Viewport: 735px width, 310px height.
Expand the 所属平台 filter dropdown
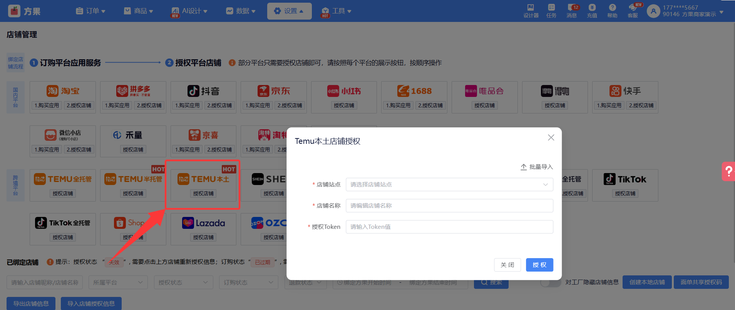[x=118, y=282]
